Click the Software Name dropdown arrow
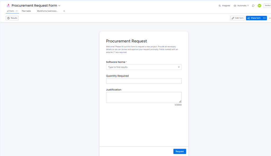271x156 pixels. (179, 67)
